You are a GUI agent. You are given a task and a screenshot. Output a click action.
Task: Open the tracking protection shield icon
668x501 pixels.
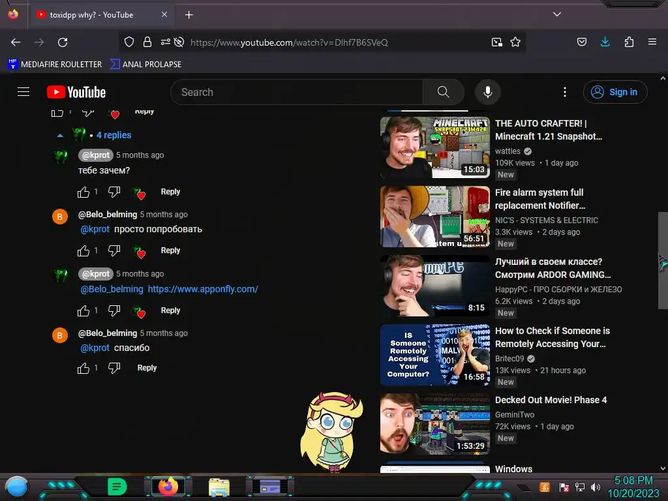(129, 42)
